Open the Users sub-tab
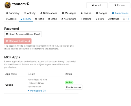The width and height of the screenshot is (131, 106). pos(99,19)
